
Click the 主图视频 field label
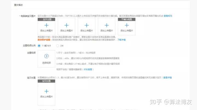click(x=31, y=53)
